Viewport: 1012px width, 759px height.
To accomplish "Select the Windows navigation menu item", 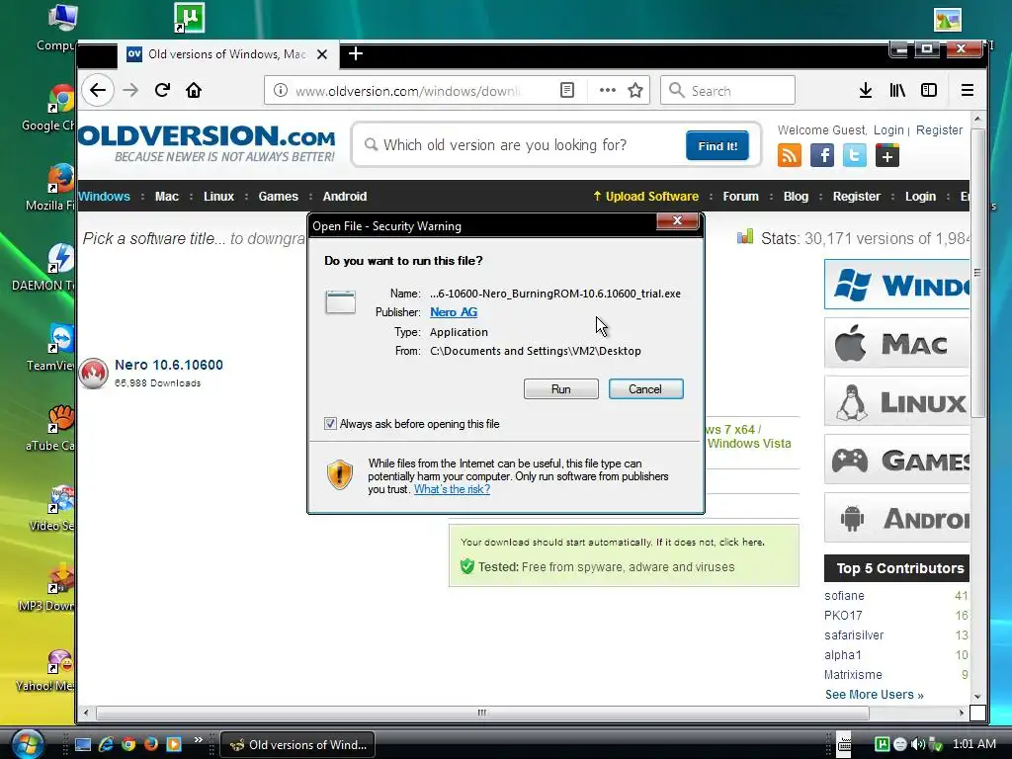I will [104, 197].
